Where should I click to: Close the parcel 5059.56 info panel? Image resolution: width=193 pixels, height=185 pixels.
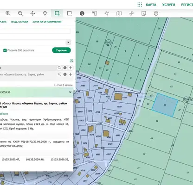click(x=70, y=92)
